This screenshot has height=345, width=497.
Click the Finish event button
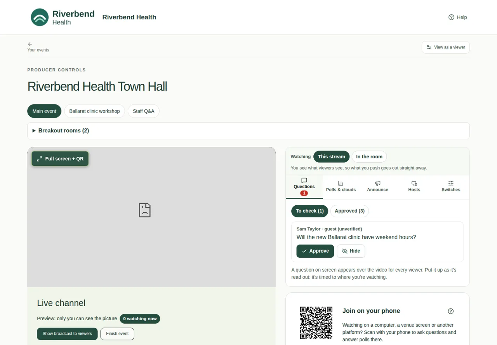click(117, 334)
